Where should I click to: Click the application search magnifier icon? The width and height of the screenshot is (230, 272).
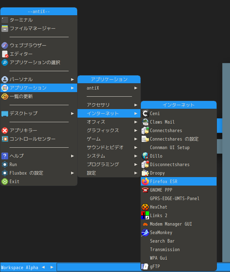pyautogui.click(x=5, y=62)
